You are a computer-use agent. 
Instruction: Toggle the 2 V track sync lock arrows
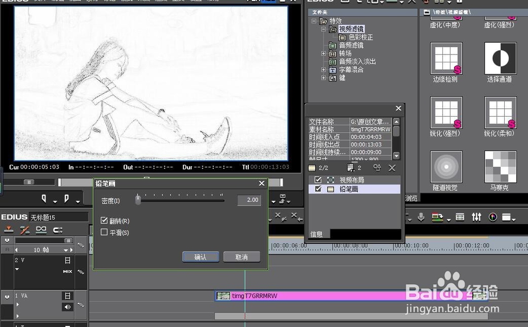(81, 272)
